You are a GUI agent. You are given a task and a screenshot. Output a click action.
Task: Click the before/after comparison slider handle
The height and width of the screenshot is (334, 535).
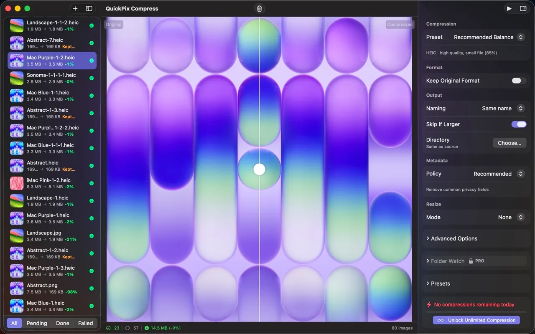pos(260,169)
